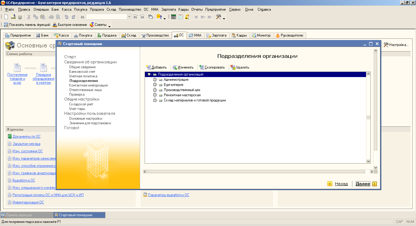Open the calculator icon
This screenshot has width=416, height=226.
tap(174, 17)
